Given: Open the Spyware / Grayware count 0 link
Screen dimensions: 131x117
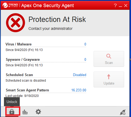Looking at the screenshot, I should [x=85, y=59].
